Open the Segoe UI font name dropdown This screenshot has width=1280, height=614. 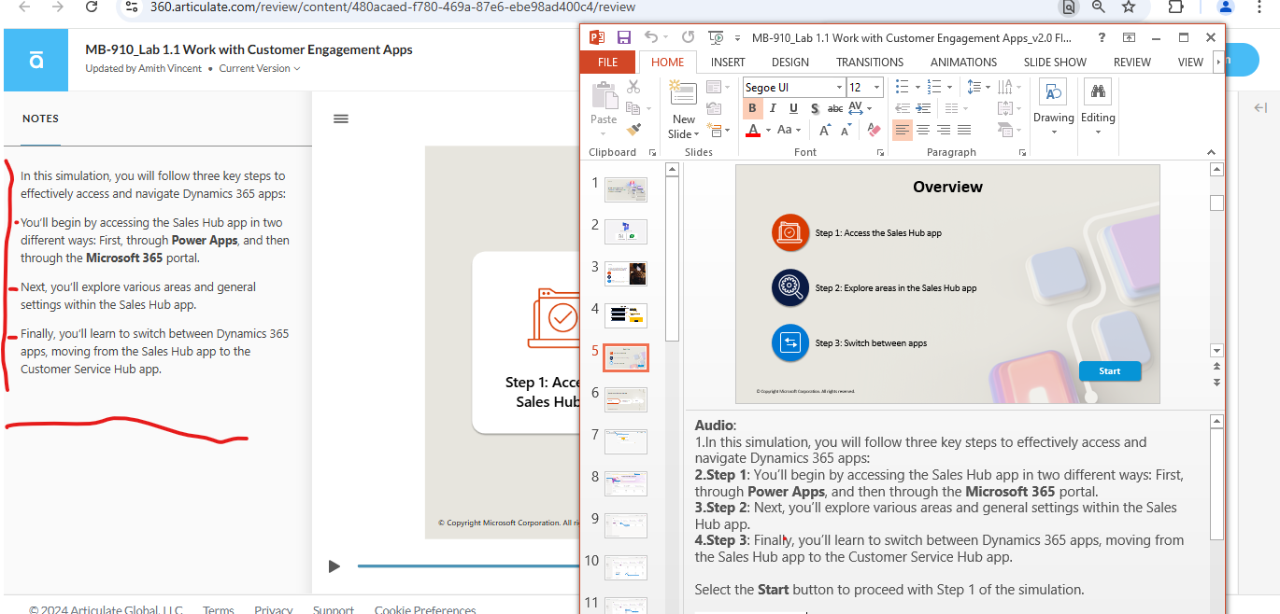[838, 87]
